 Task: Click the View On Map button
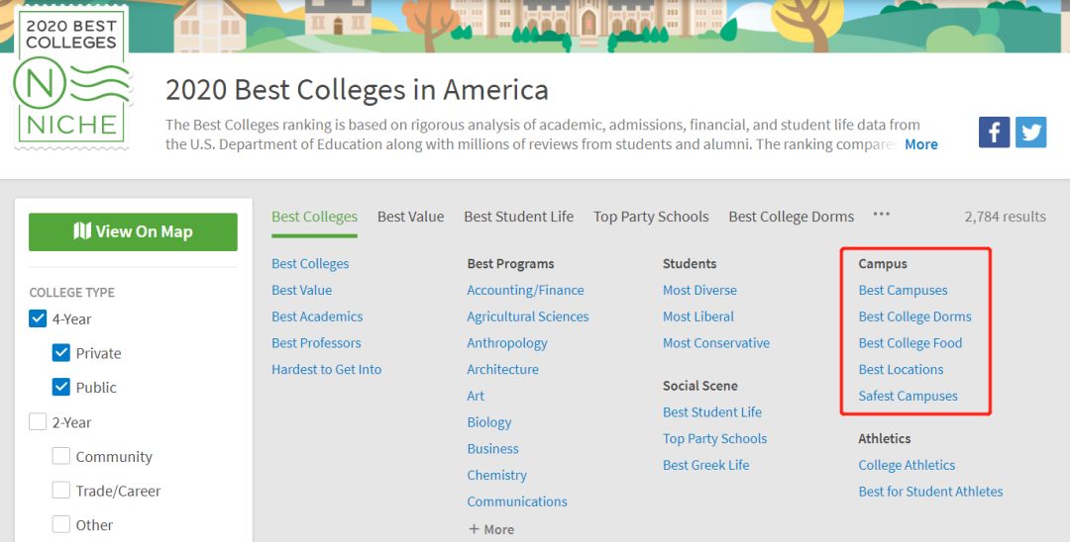(x=133, y=231)
